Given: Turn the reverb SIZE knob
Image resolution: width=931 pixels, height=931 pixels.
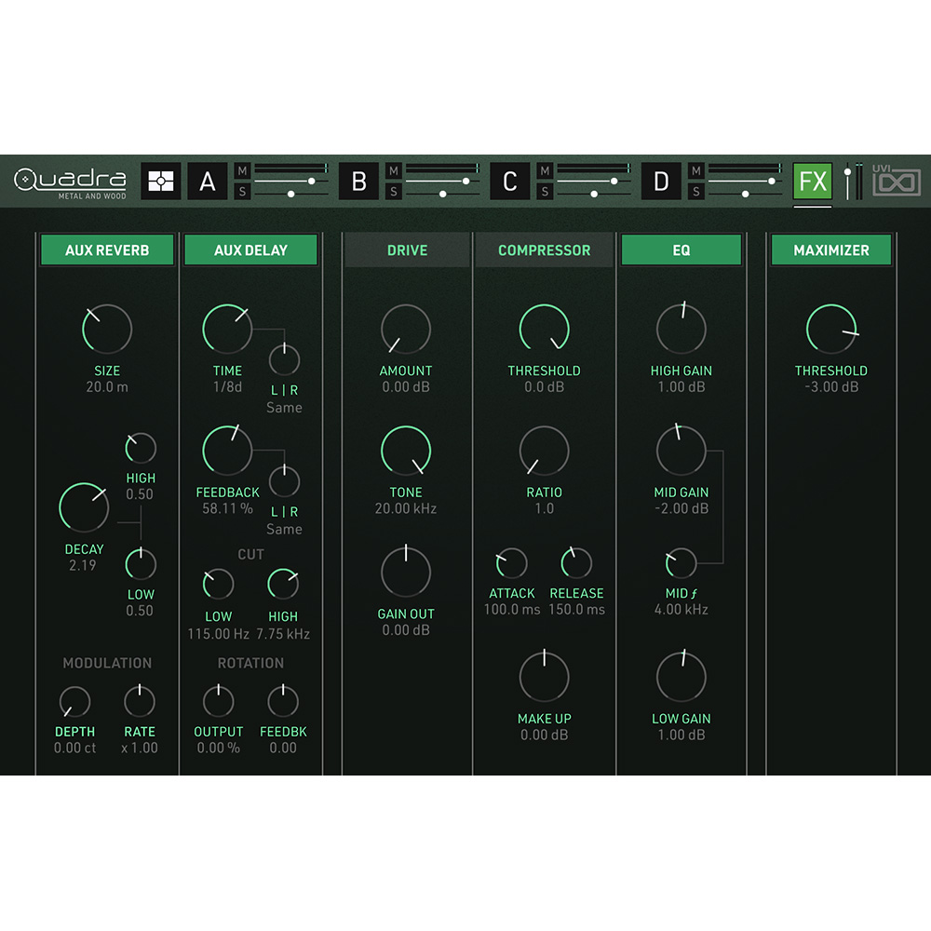Looking at the screenshot, I should pyautogui.click(x=105, y=328).
